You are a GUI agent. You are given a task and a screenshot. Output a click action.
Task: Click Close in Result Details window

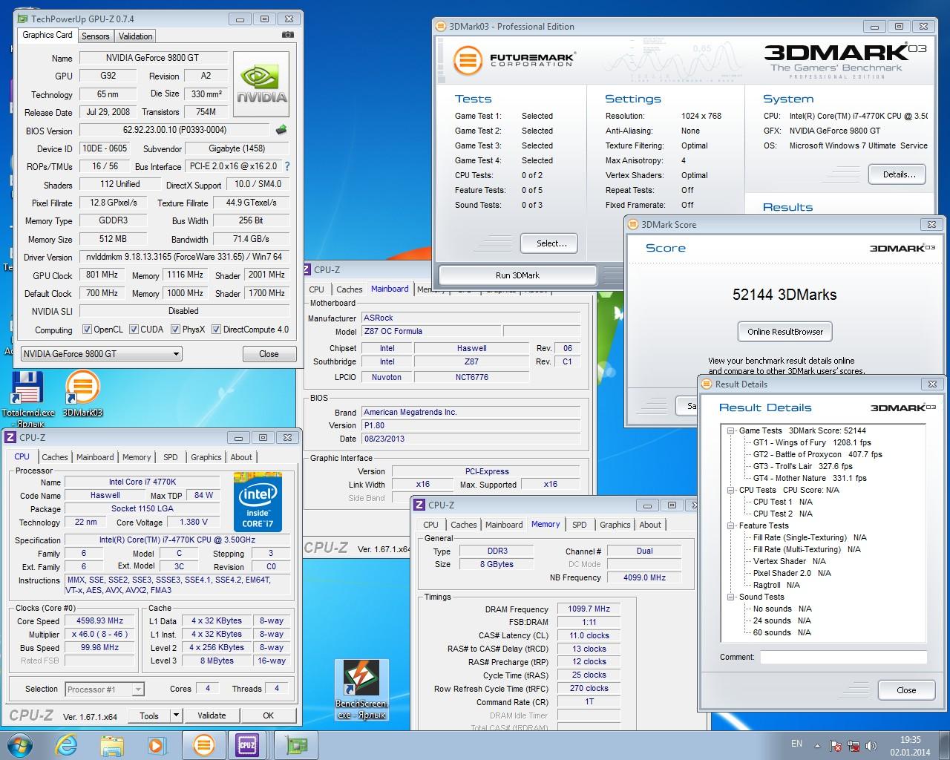coord(906,690)
